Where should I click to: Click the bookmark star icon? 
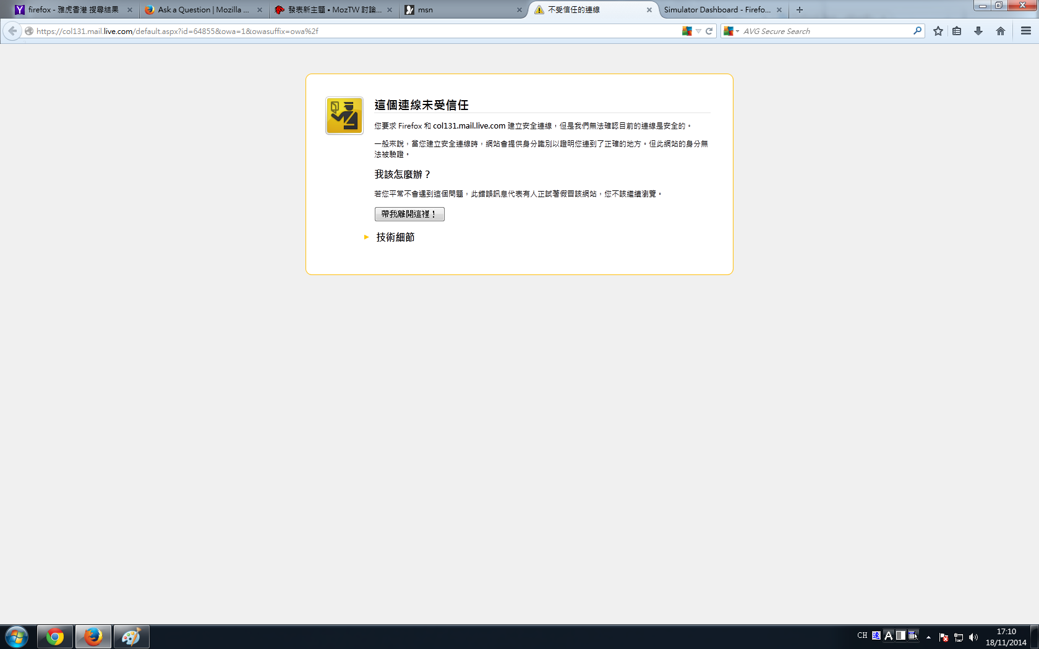coord(938,31)
